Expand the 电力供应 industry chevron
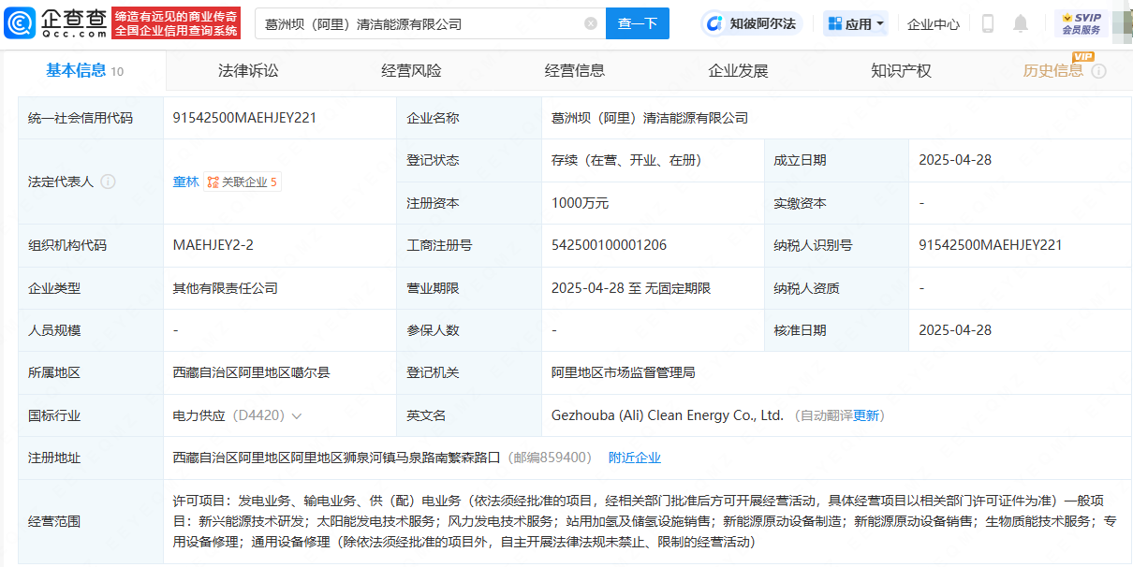This screenshot has width=1133, height=567. point(296,415)
